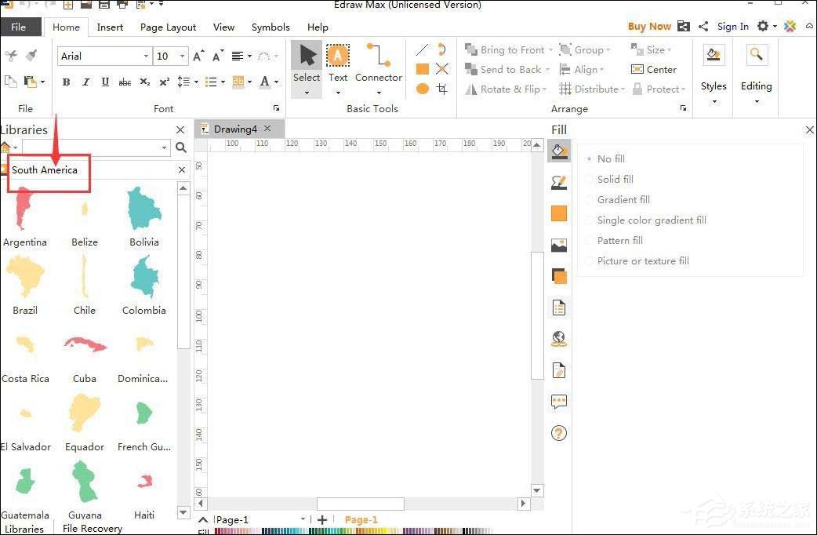Select the Brazil map shape thumbnail

(x=25, y=278)
